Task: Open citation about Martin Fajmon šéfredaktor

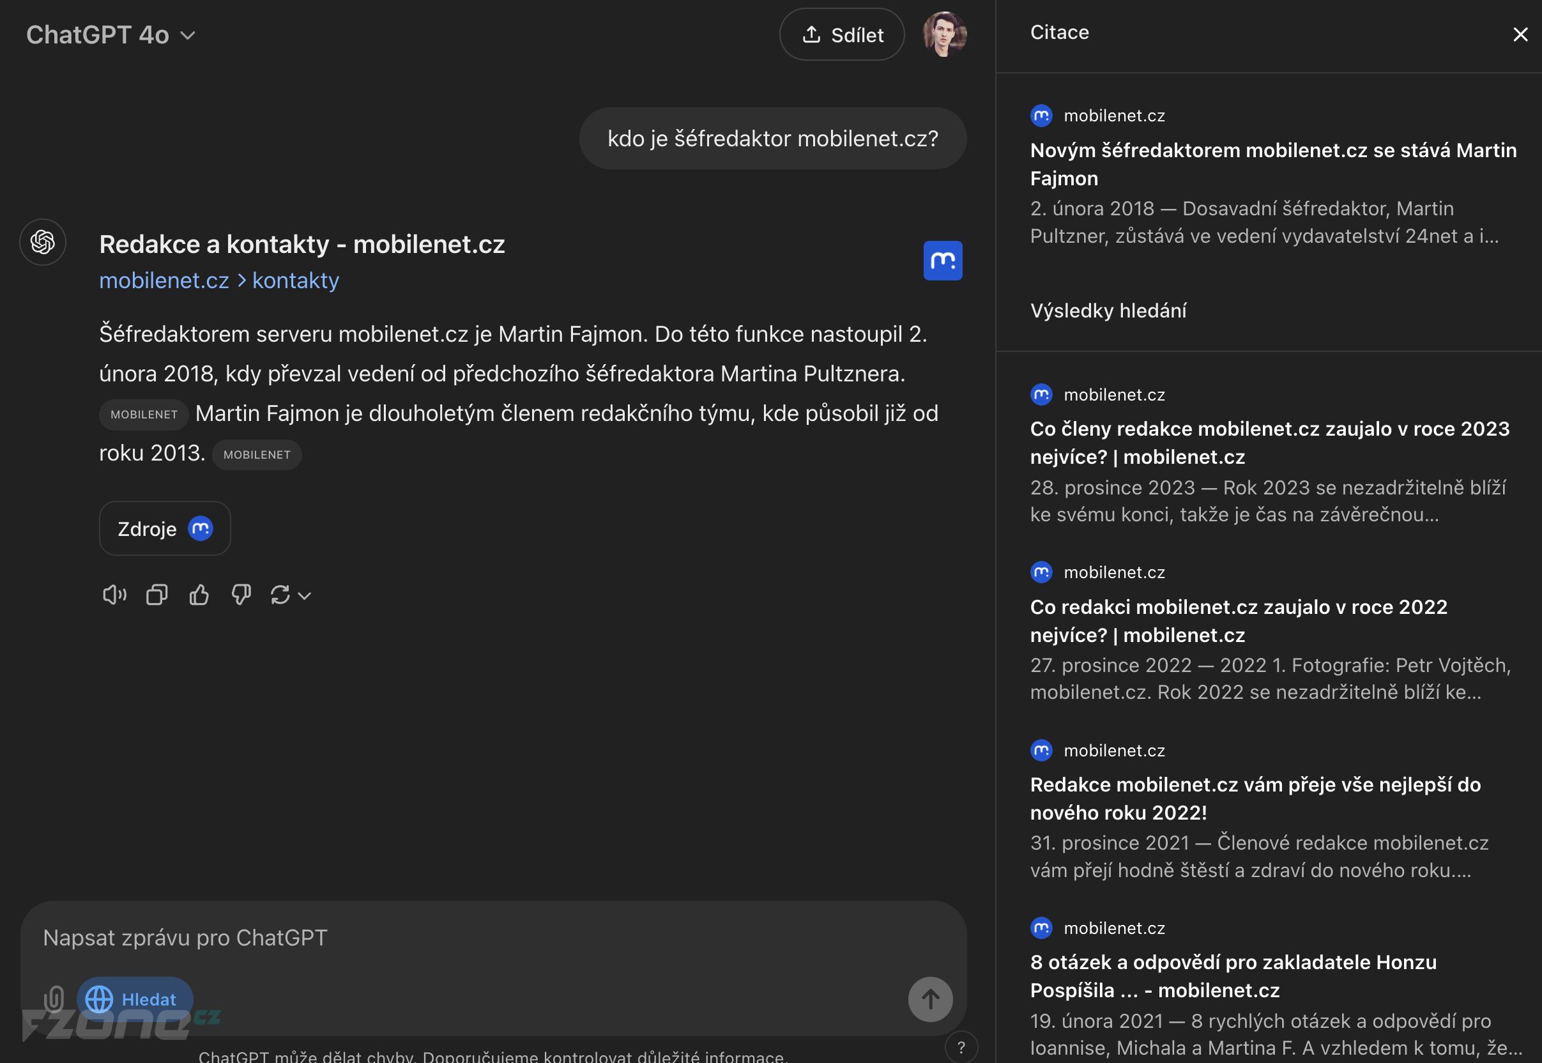Action: pos(1273,164)
